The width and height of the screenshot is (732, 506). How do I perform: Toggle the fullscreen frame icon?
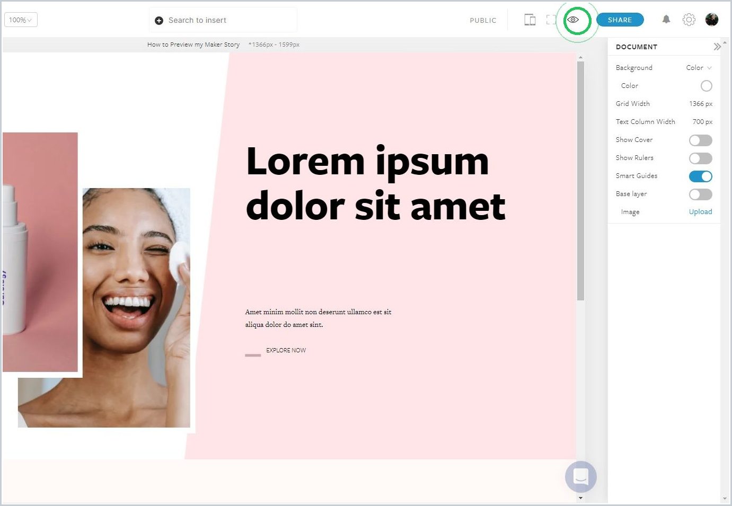(x=551, y=20)
